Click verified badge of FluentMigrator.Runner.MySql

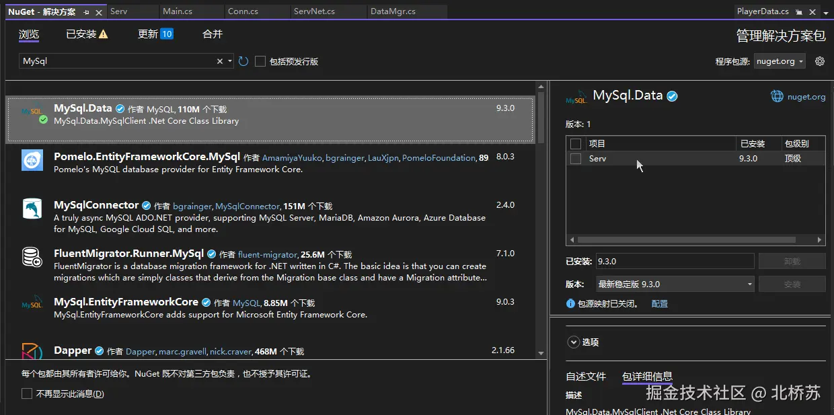click(211, 254)
